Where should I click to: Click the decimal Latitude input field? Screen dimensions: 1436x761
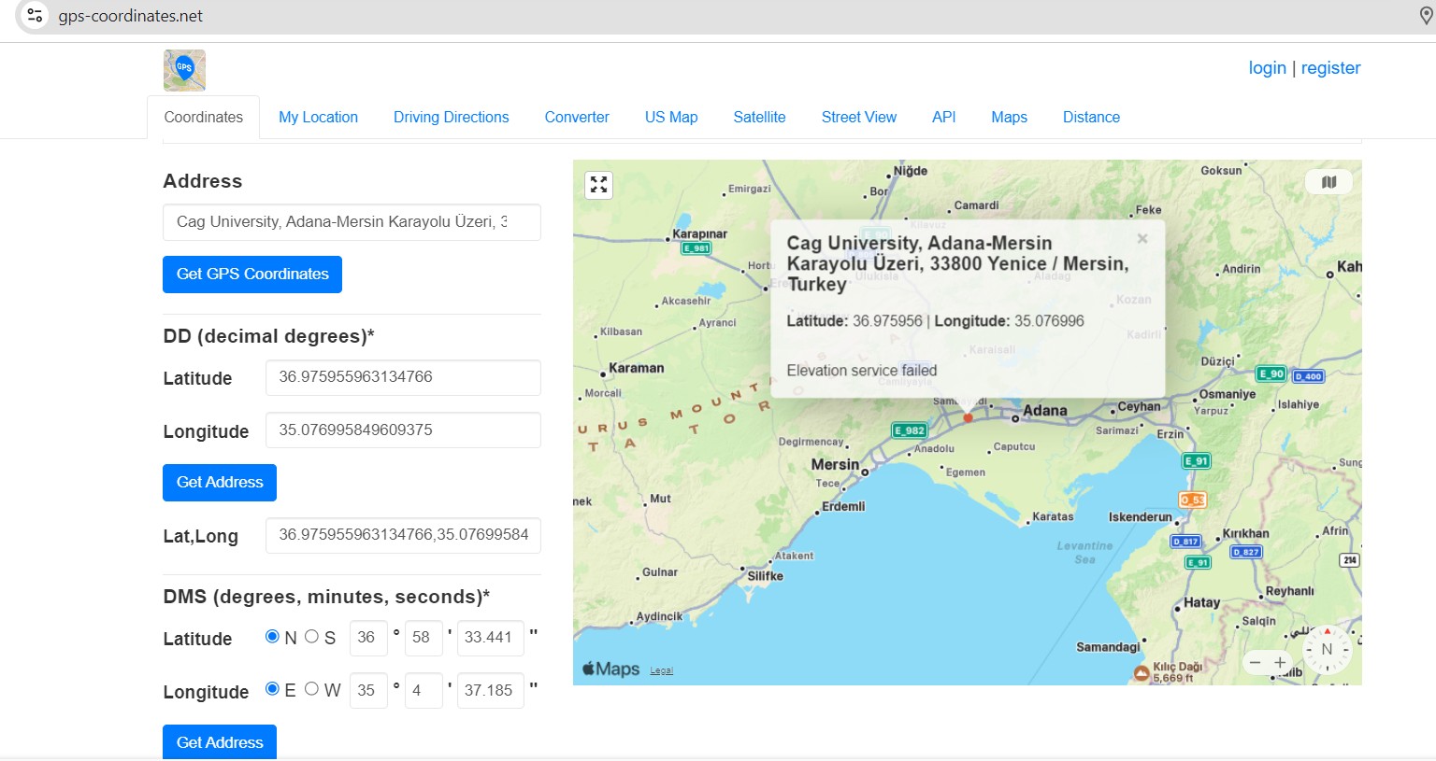click(x=403, y=377)
